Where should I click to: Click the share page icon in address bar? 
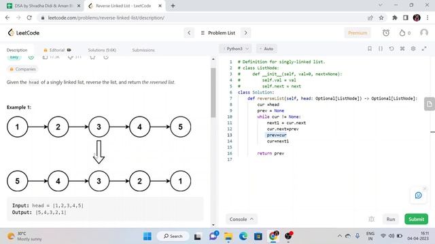coord(370,18)
